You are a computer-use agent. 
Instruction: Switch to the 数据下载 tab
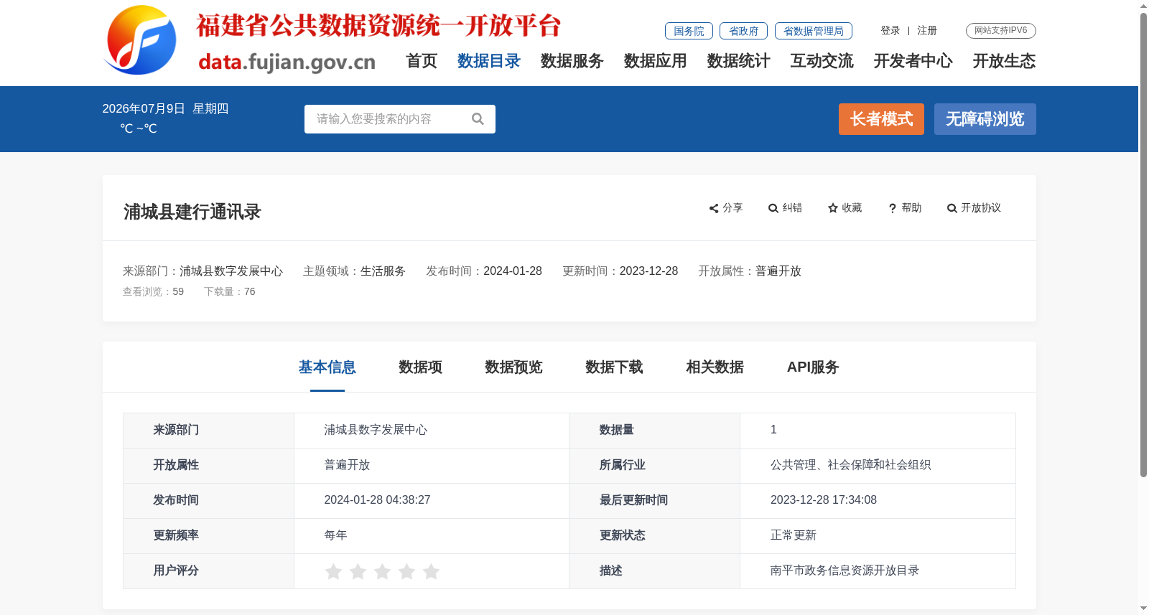[615, 367]
